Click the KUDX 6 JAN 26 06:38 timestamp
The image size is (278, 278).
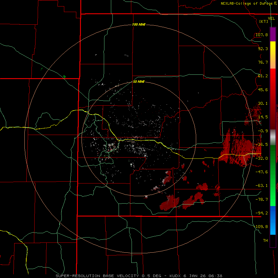[196, 276]
